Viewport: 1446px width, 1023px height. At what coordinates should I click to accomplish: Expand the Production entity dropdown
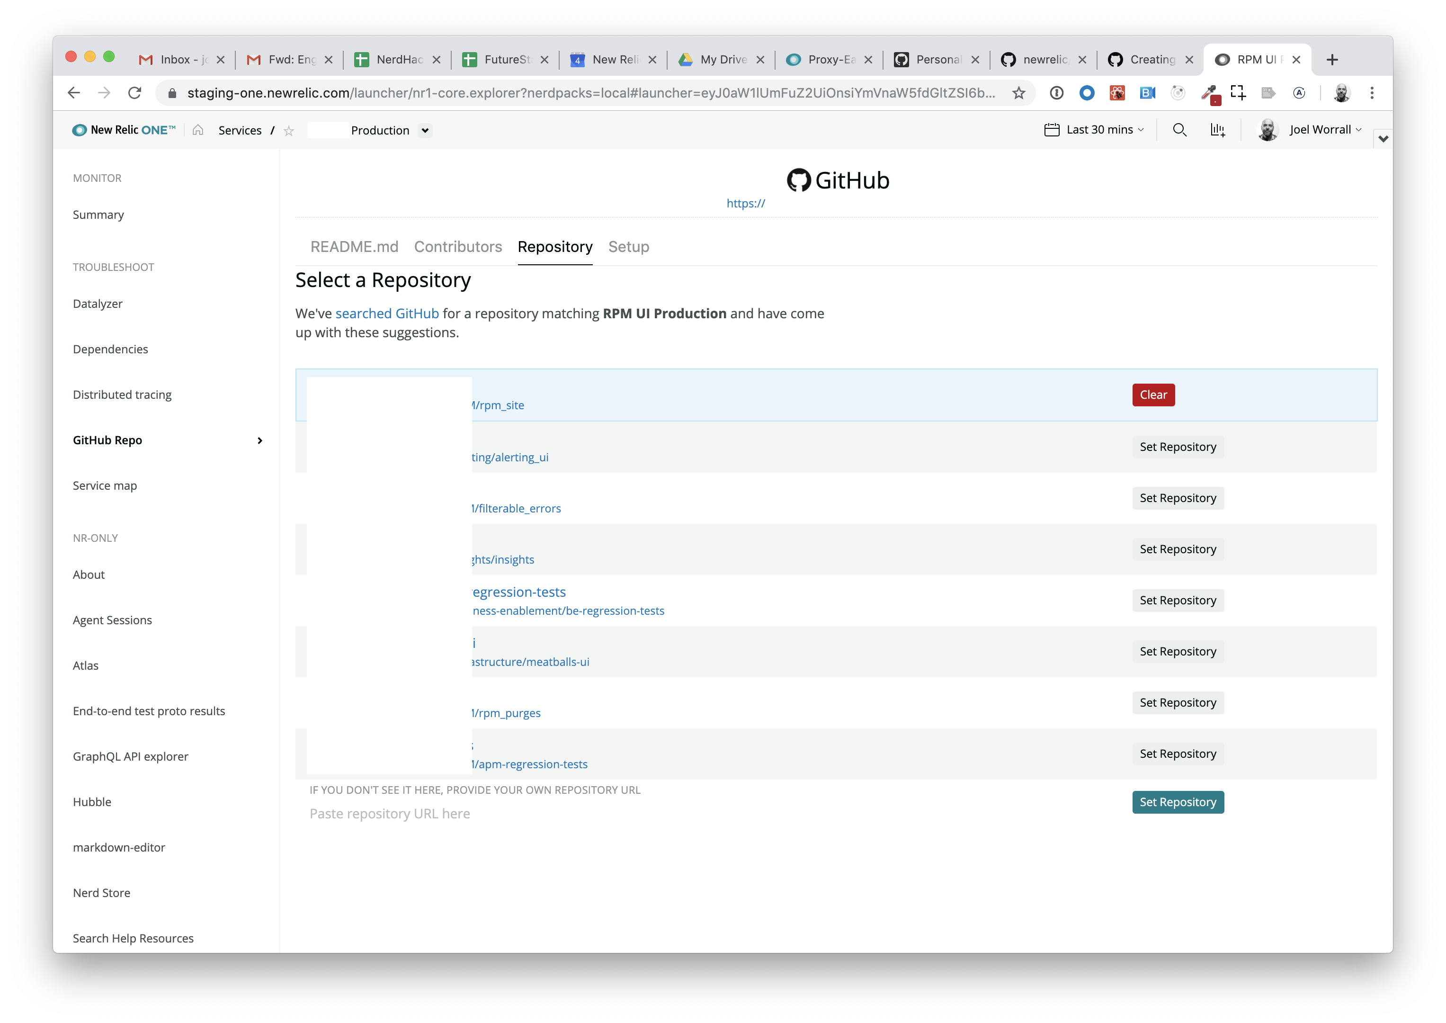point(425,130)
